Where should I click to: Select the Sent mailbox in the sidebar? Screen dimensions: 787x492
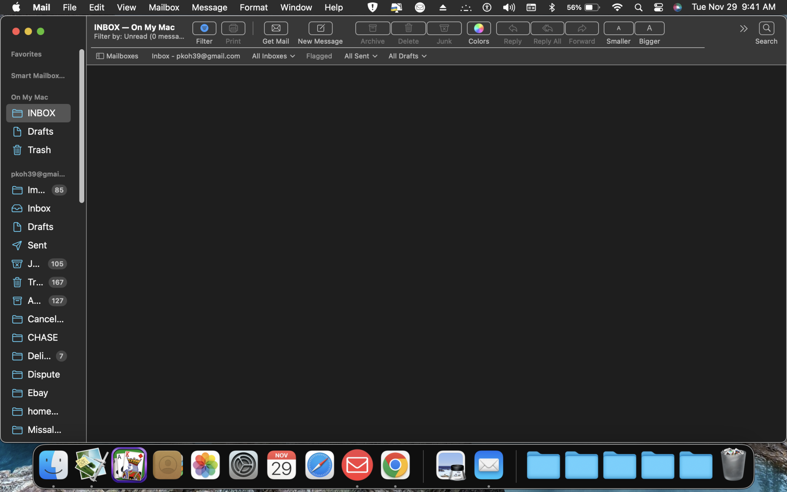pyautogui.click(x=37, y=245)
